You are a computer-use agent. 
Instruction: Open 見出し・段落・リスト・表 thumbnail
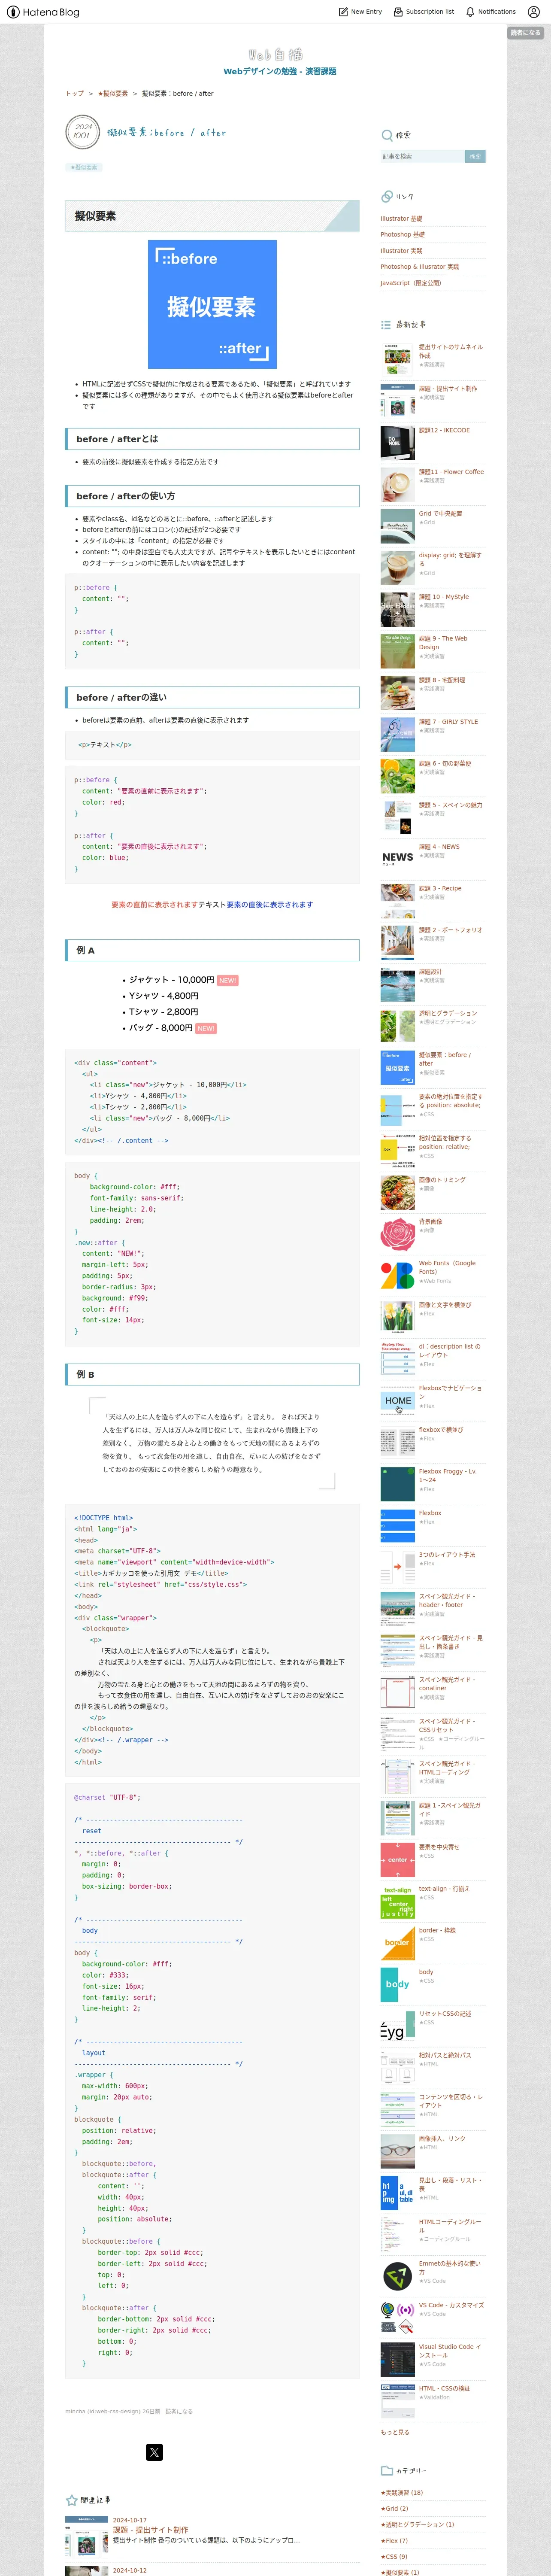coord(397,2192)
